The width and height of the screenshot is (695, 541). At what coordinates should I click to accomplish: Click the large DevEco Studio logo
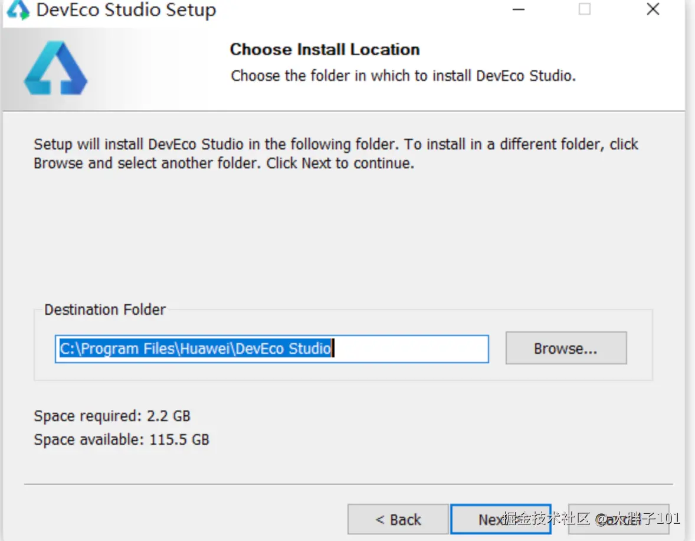click(x=55, y=68)
